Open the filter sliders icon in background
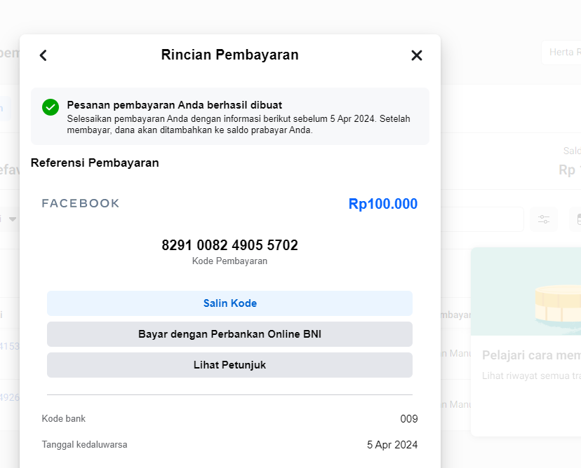This screenshot has height=468, width=581. pyautogui.click(x=544, y=219)
